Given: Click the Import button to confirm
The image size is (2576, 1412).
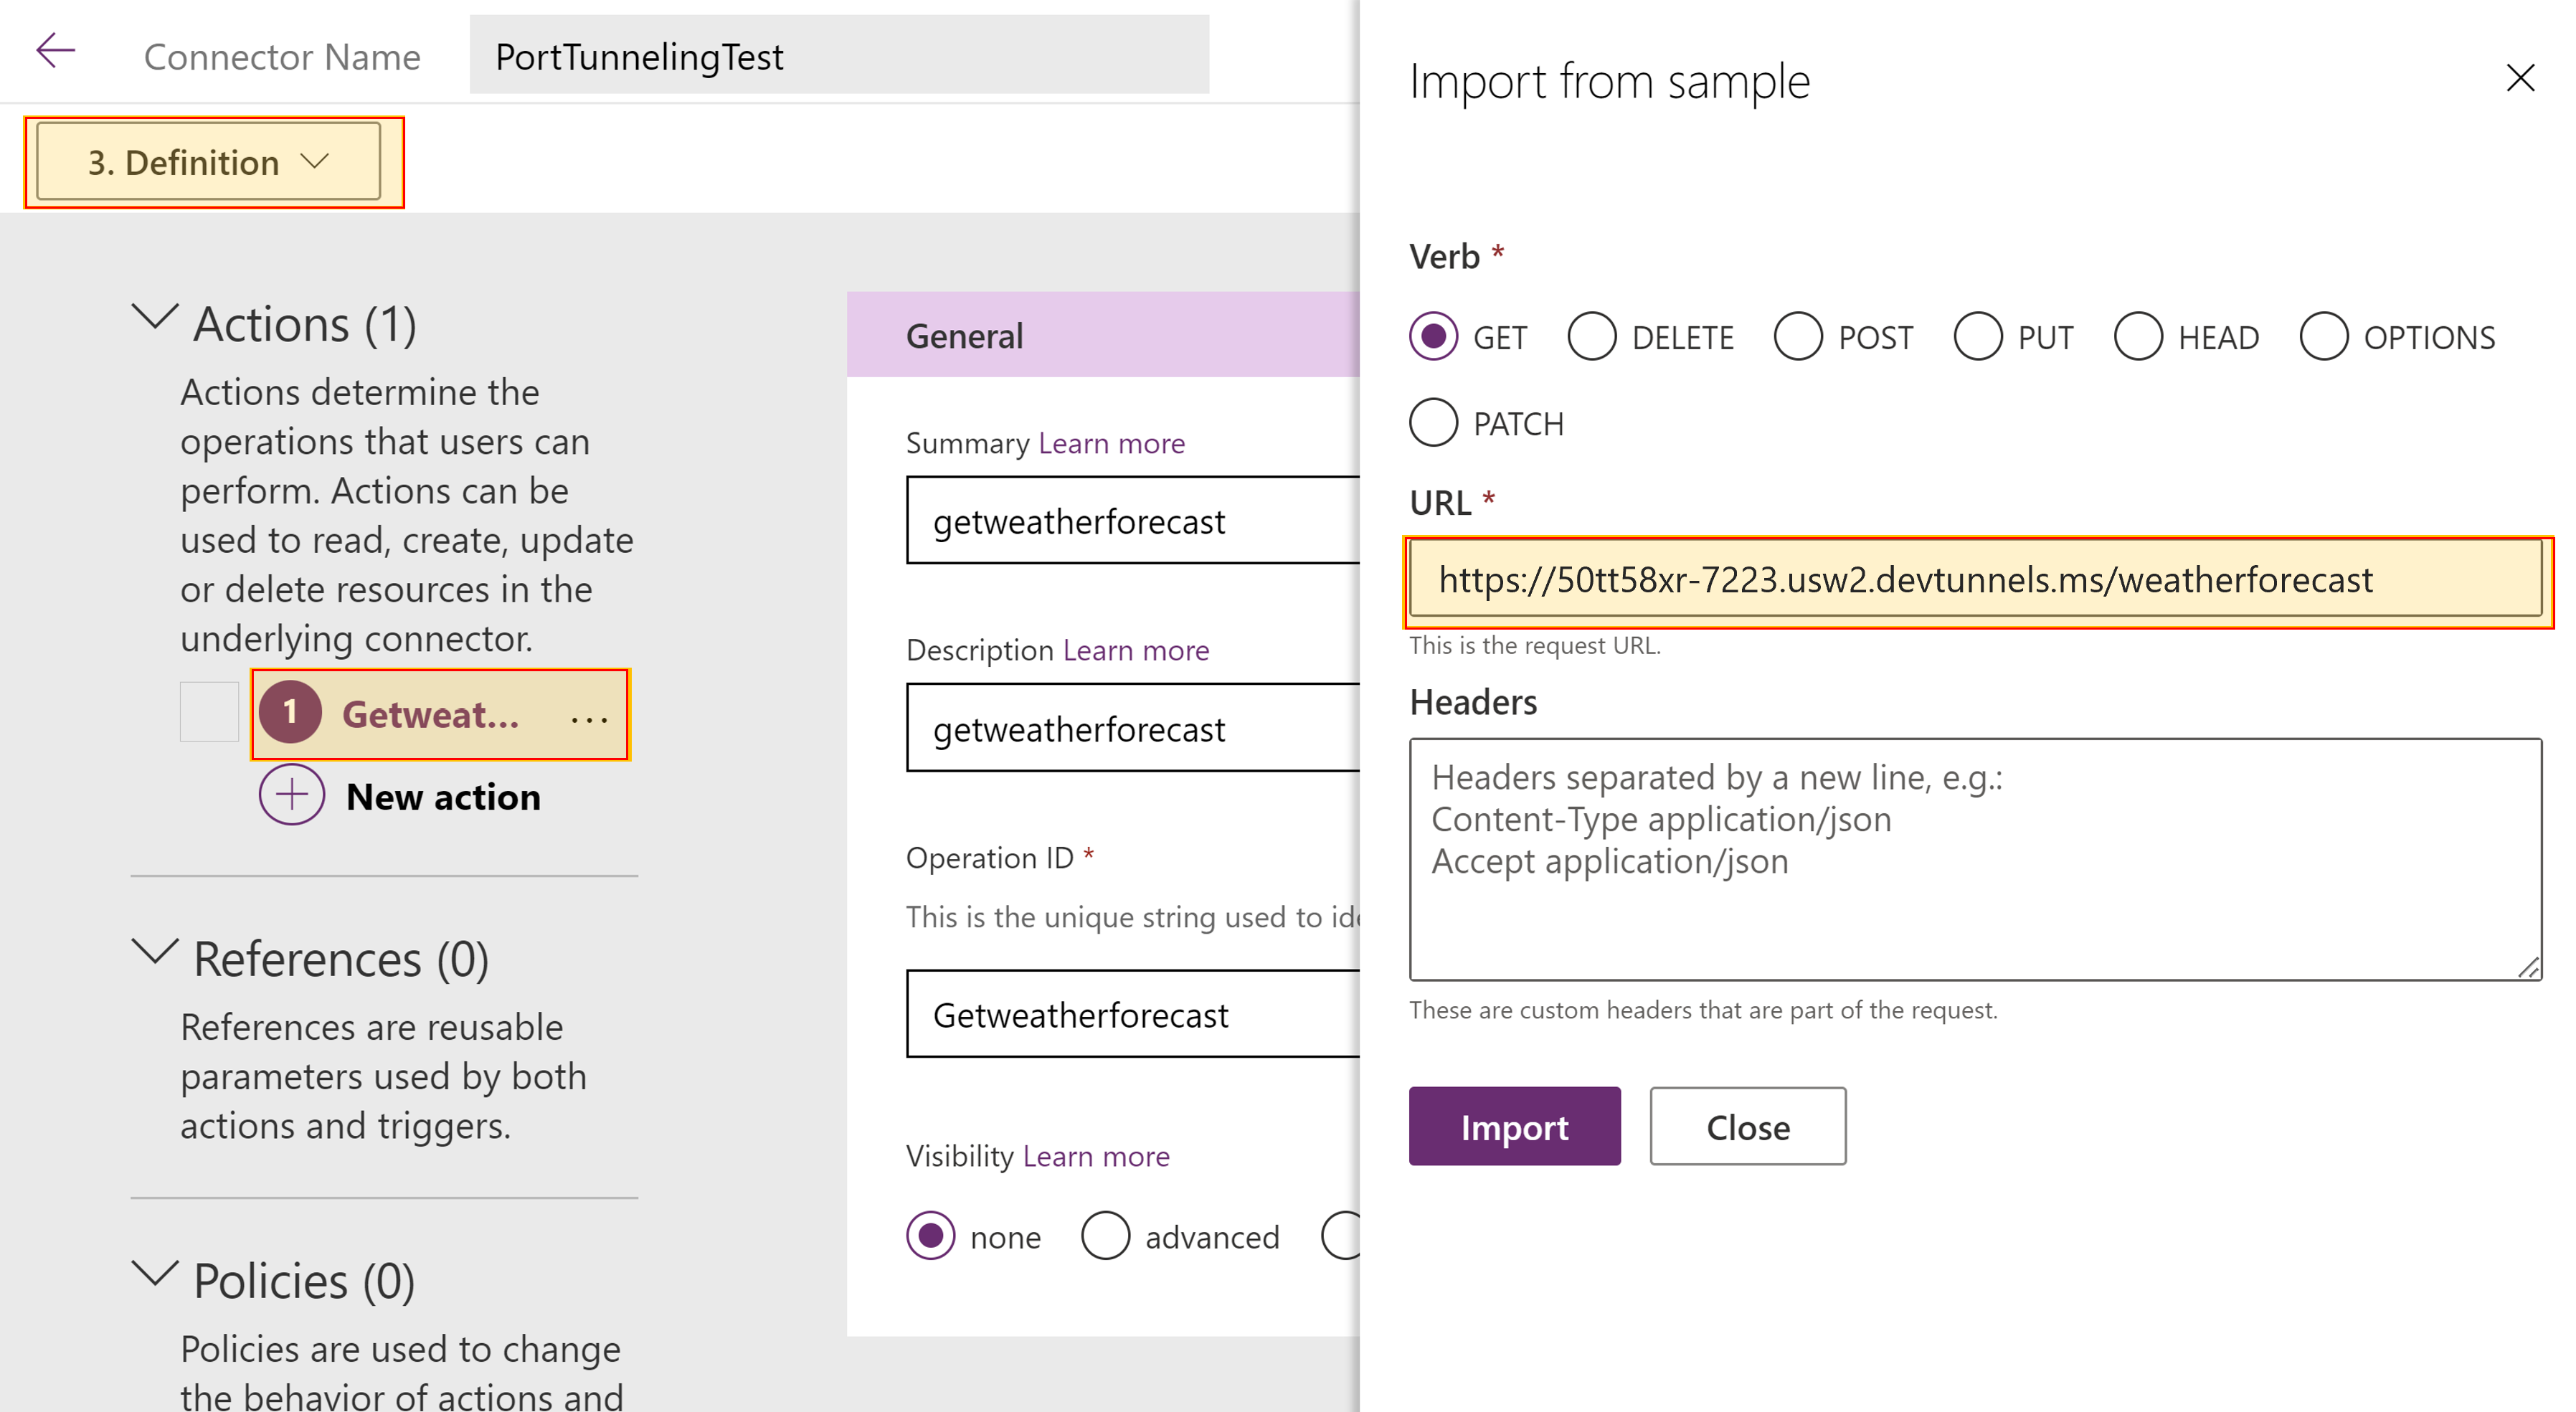Looking at the screenshot, I should [1510, 1127].
